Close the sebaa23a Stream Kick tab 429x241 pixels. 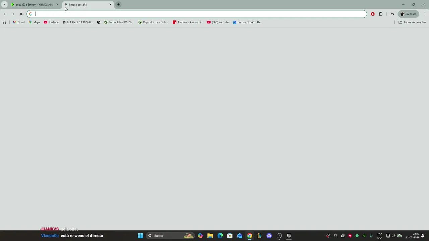pyautogui.click(x=57, y=5)
